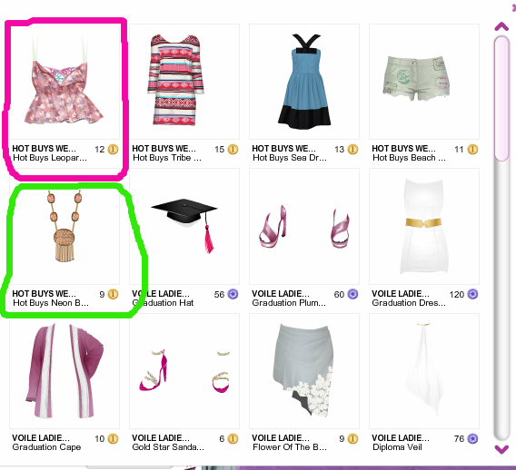Select the Flower Of The B... skirt
516x470 pixels.
(304, 371)
